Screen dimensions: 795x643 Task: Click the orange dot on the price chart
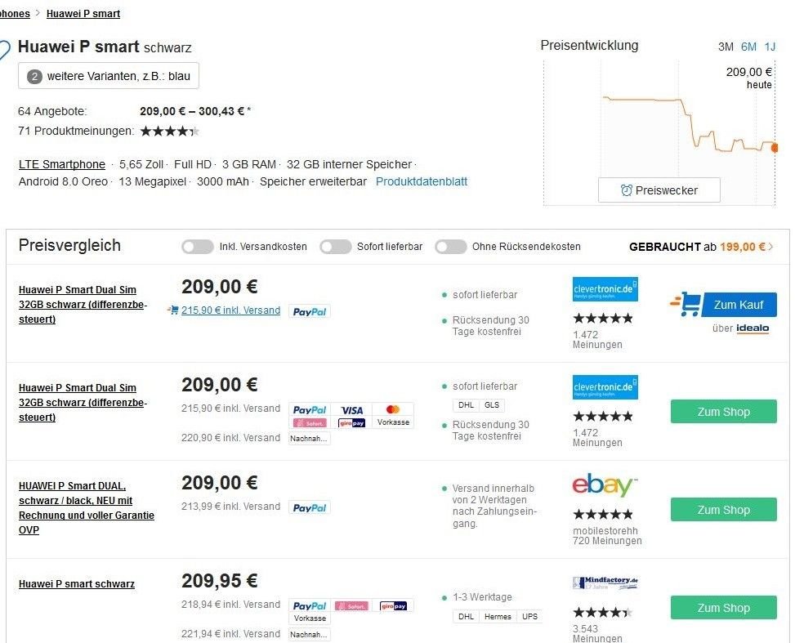pyautogui.click(x=775, y=148)
